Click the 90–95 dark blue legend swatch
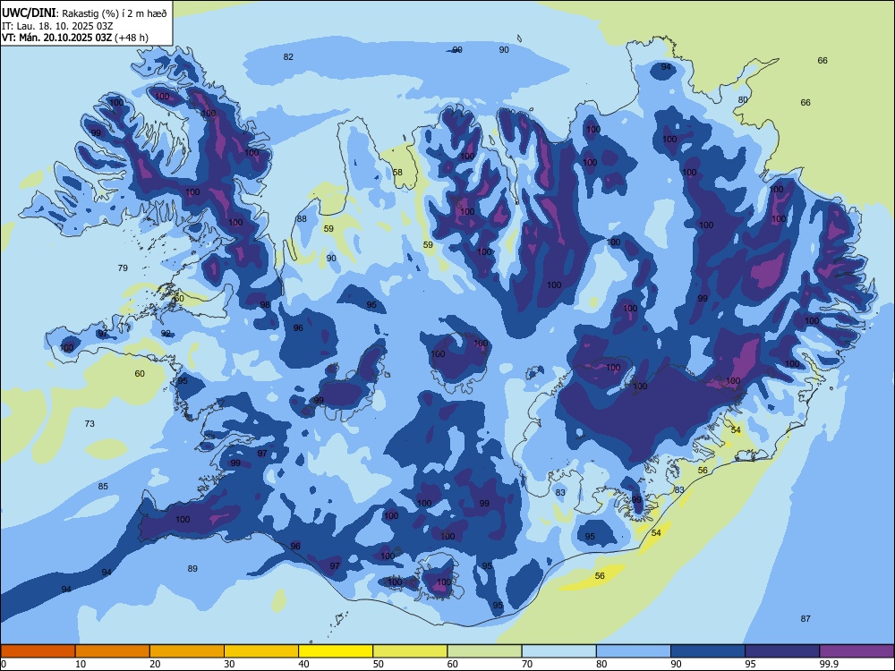 pos(708,651)
